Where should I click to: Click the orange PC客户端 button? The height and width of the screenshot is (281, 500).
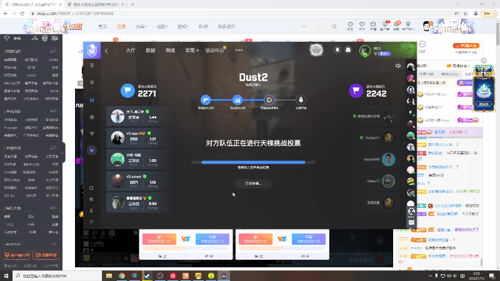[x=466, y=46]
